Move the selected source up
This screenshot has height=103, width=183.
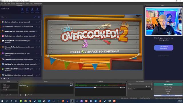[x=28, y=95]
